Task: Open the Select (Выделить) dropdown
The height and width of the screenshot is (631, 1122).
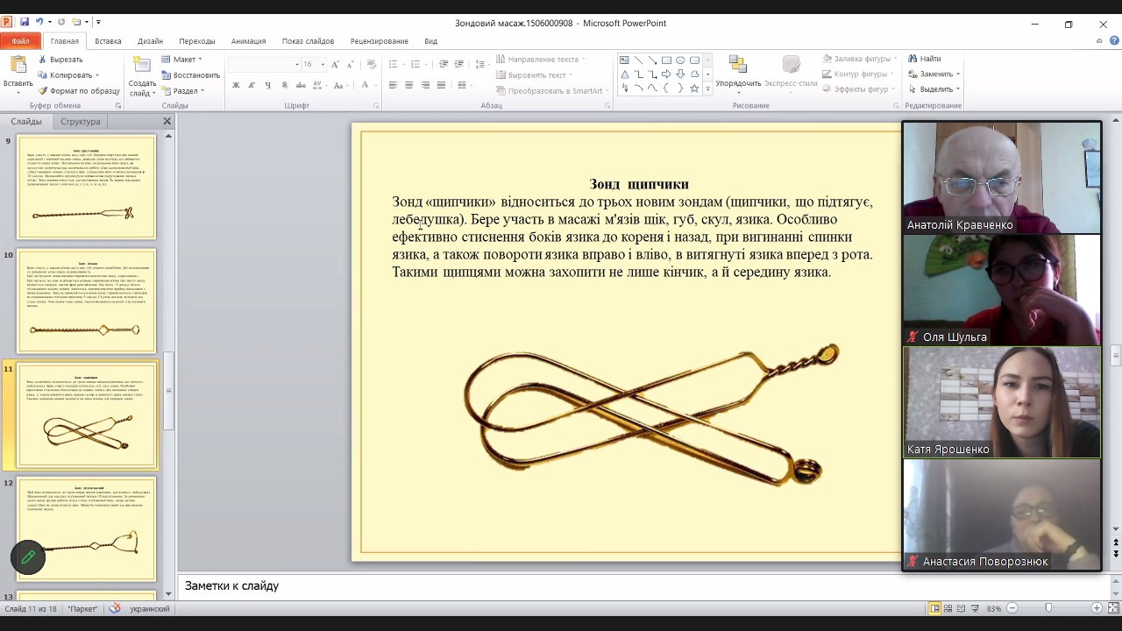Action: click(934, 89)
